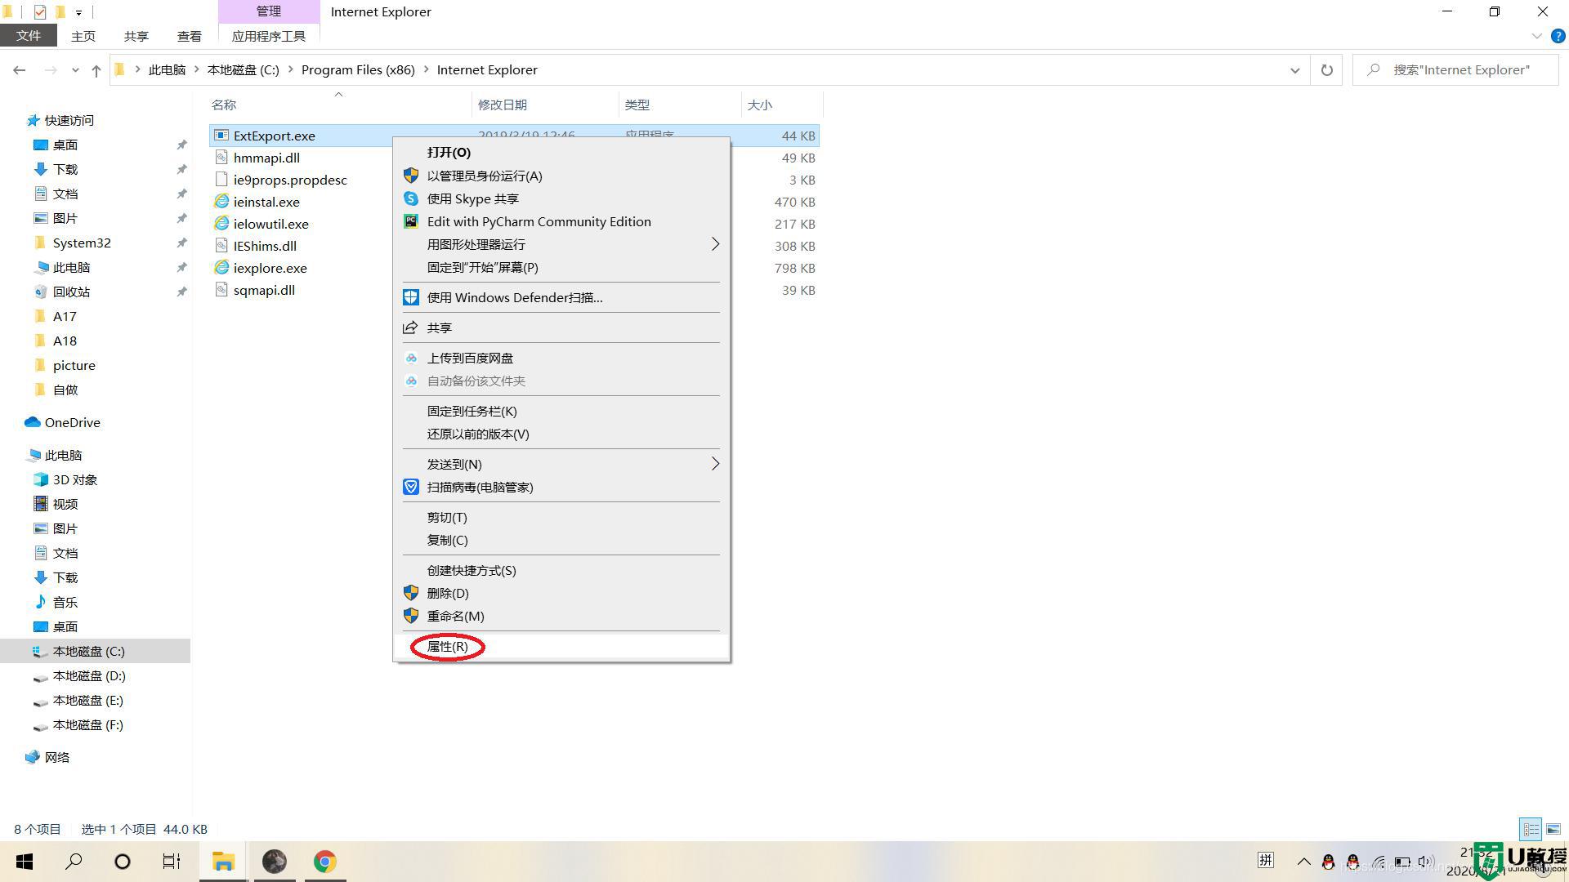The image size is (1569, 882).
Task: Sort by 修改日期 column header
Action: tap(503, 105)
